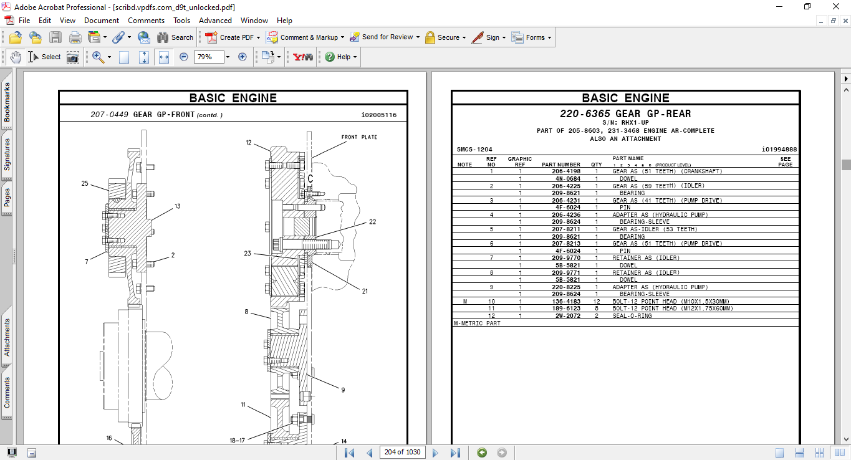
Task: Switch to Single Page layout view
Action: (780, 453)
